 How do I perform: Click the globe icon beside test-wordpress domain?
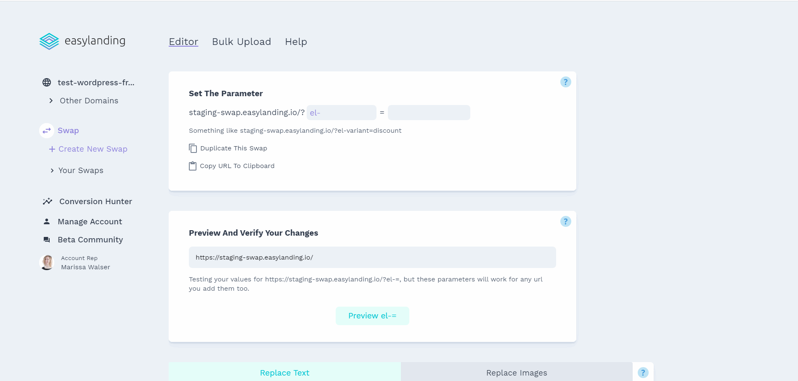coord(47,82)
